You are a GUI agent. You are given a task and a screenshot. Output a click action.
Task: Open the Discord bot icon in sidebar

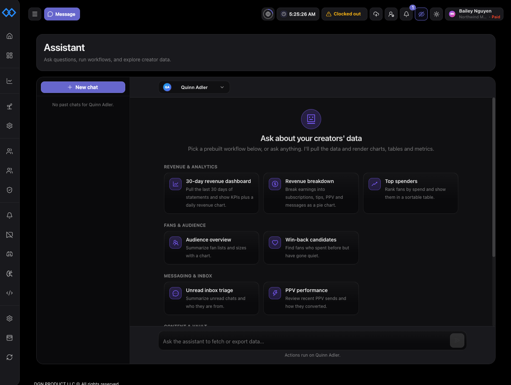pos(10,254)
